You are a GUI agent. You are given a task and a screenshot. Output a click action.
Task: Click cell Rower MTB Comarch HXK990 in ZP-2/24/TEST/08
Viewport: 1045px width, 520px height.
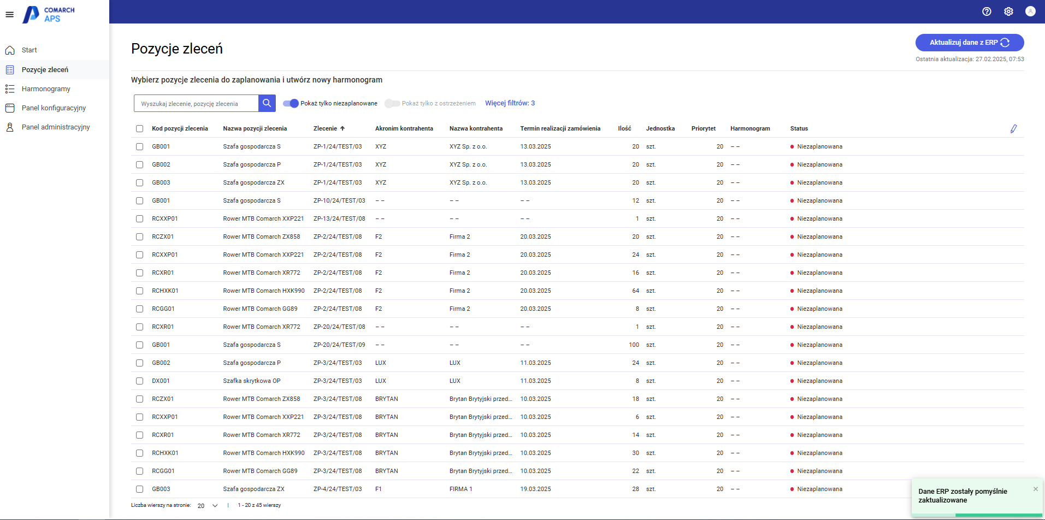pyautogui.click(x=264, y=291)
